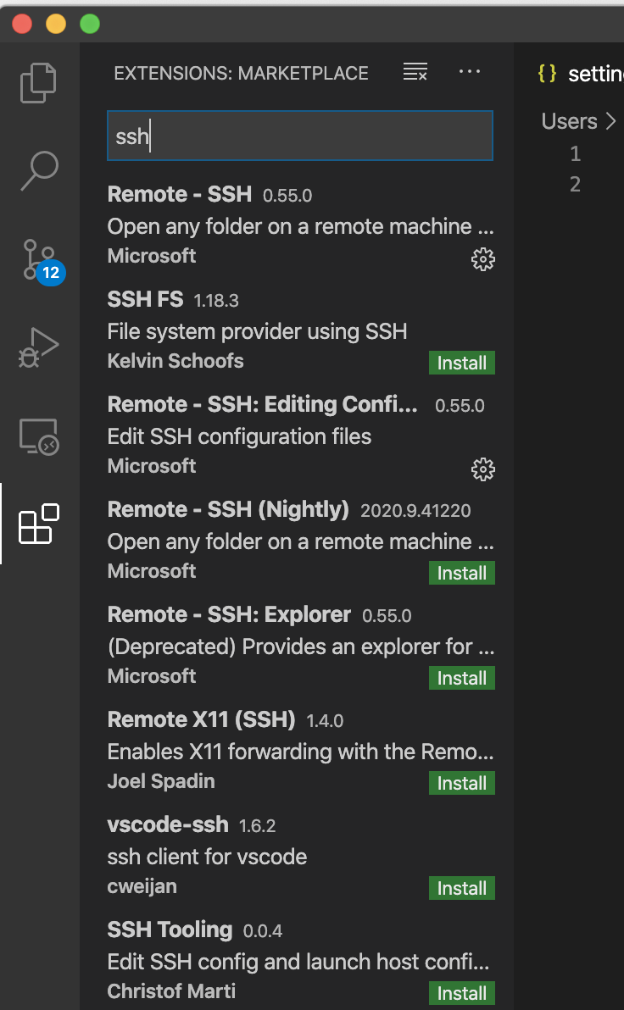624x1010 pixels.
Task: Install the SSH FS extension
Action: pos(461,363)
